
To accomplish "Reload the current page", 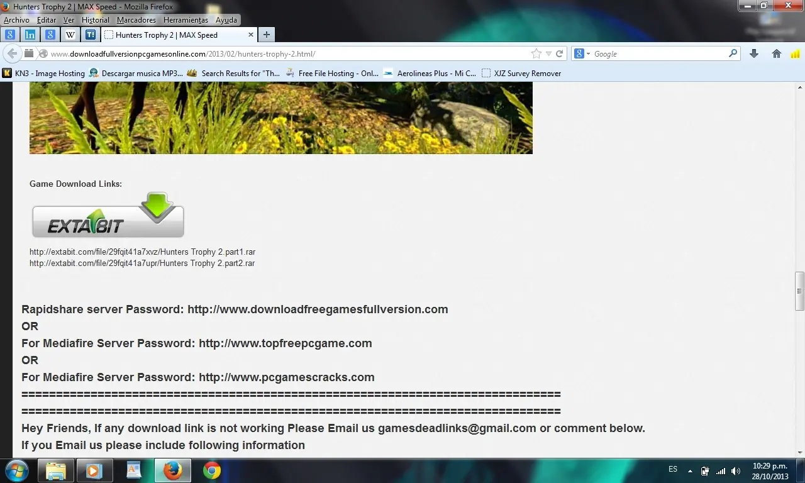I will (x=559, y=54).
